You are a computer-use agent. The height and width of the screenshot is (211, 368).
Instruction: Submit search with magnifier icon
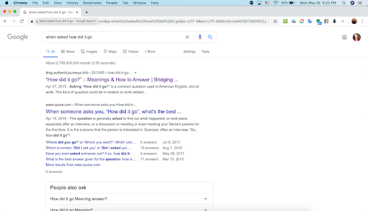pos(210,37)
